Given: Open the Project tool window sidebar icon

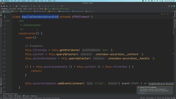Looking at the screenshot, I should pos(1,13).
